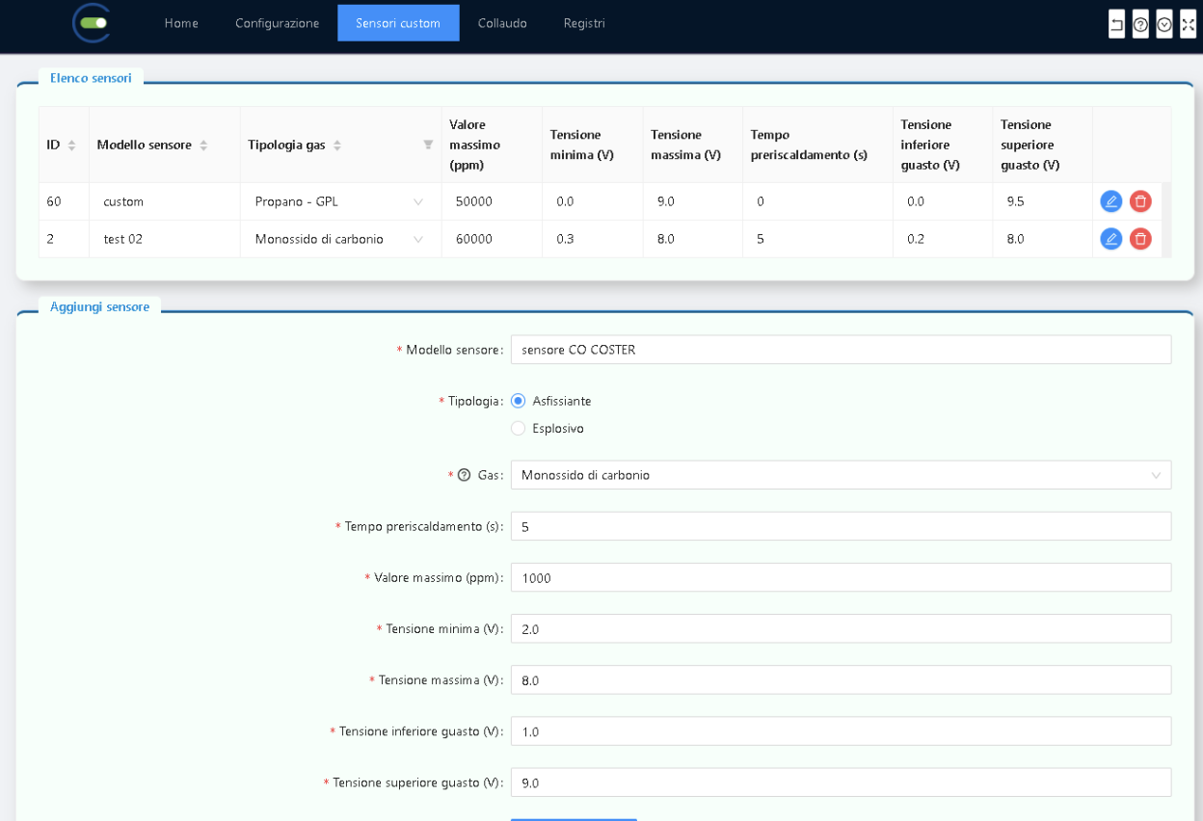Screen dimensions: 1203x821
Task: Click the Tensione superiore guasto (V) header
Action: (x=1042, y=145)
